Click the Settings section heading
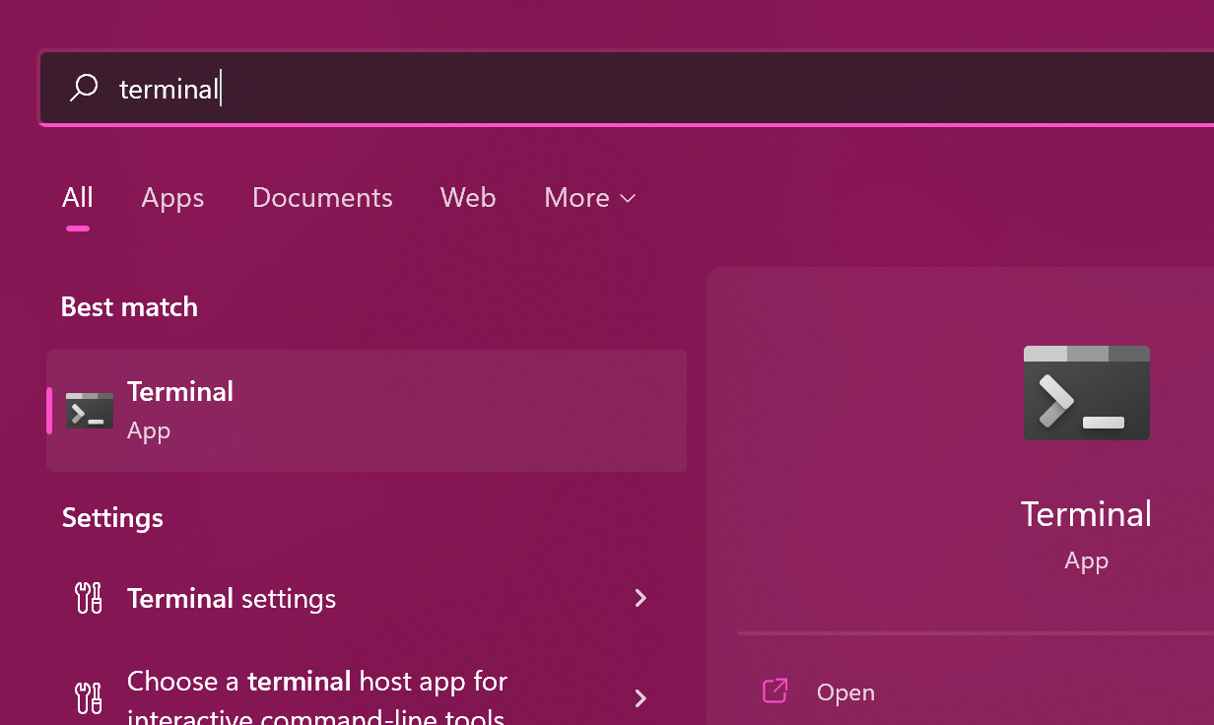The height and width of the screenshot is (725, 1214). (112, 518)
